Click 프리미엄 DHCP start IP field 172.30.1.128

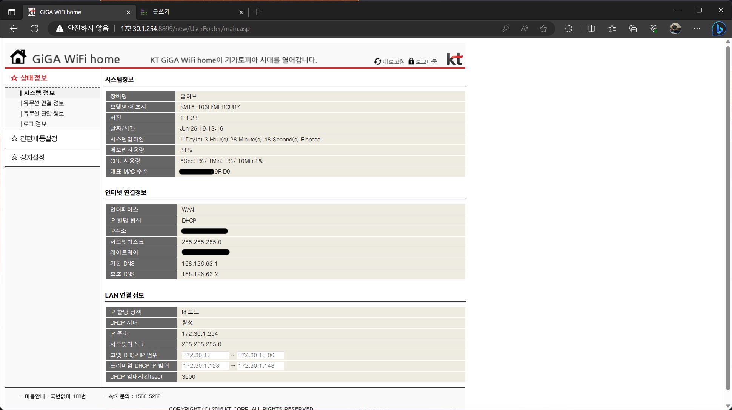205,366
